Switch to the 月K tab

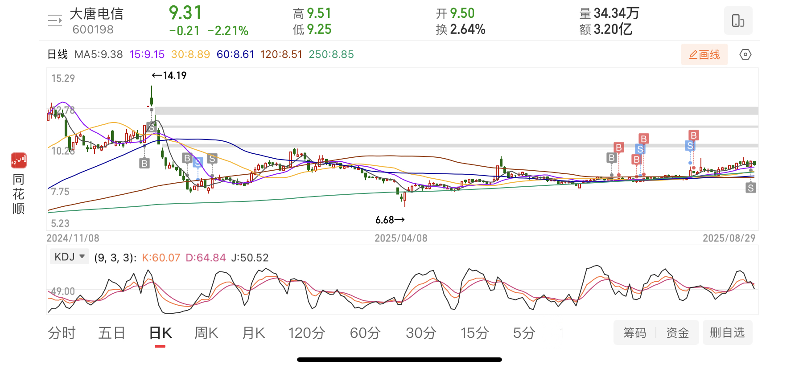point(253,333)
